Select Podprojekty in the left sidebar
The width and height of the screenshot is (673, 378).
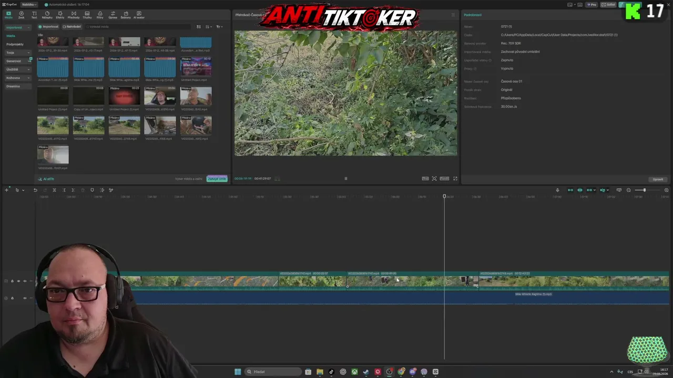click(x=15, y=44)
